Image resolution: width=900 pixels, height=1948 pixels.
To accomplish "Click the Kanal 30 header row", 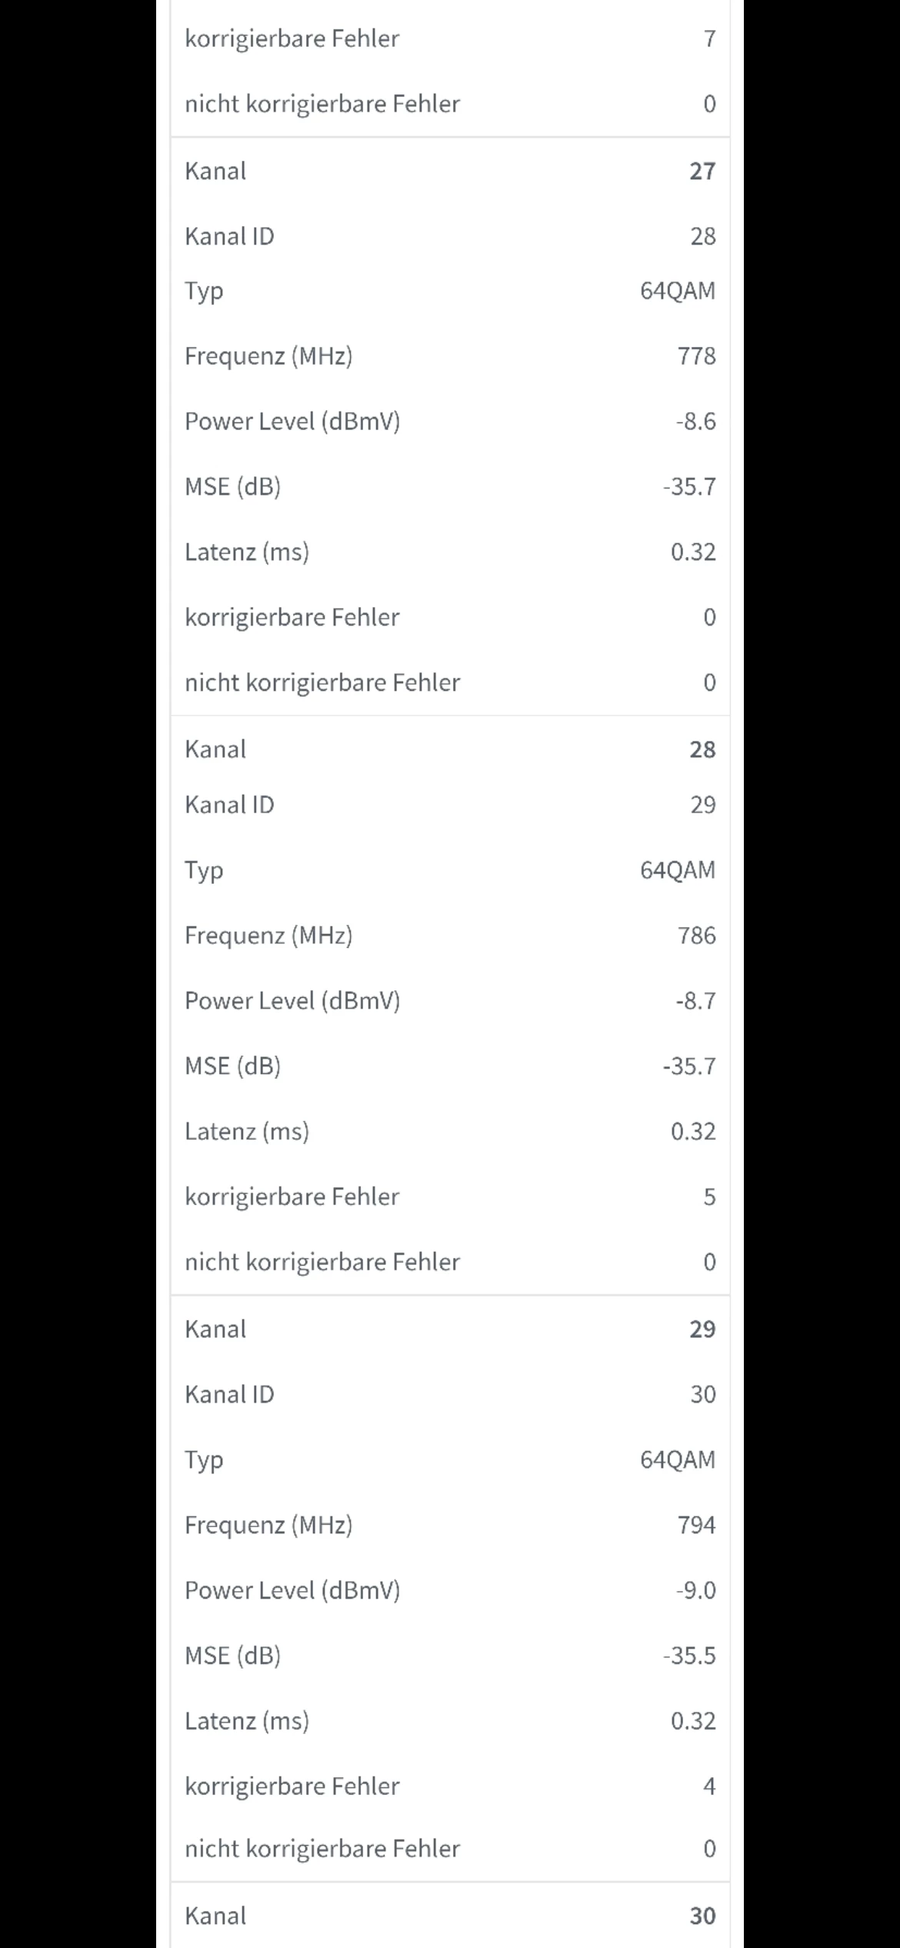I will [450, 1915].
